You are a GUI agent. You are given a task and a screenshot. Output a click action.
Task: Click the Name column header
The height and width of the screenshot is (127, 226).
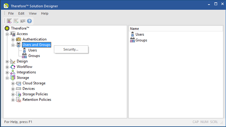pyautogui.click(x=176, y=29)
